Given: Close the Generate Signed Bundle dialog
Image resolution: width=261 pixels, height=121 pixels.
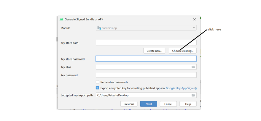Looking at the screenshot, I should click(195, 19).
